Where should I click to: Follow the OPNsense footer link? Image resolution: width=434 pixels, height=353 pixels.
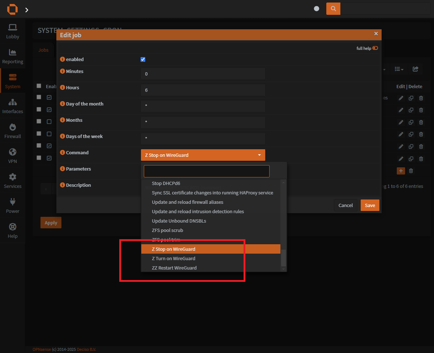[x=42, y=349]
